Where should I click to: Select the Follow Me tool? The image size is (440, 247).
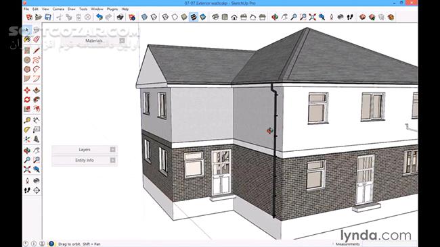point(37,99)
